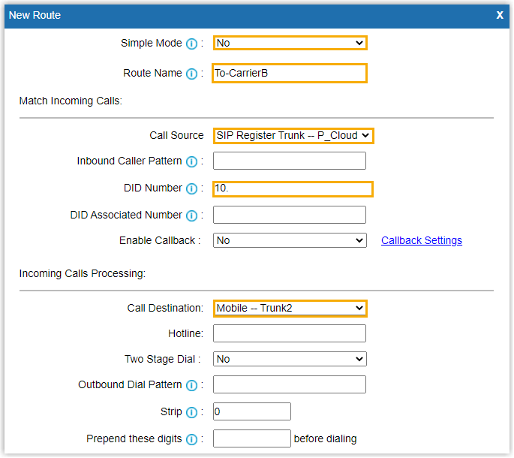The height and width of the screenshot is (458, 514).
Task: Open the Enable Callback dropdown
Action: coord(290,240)
